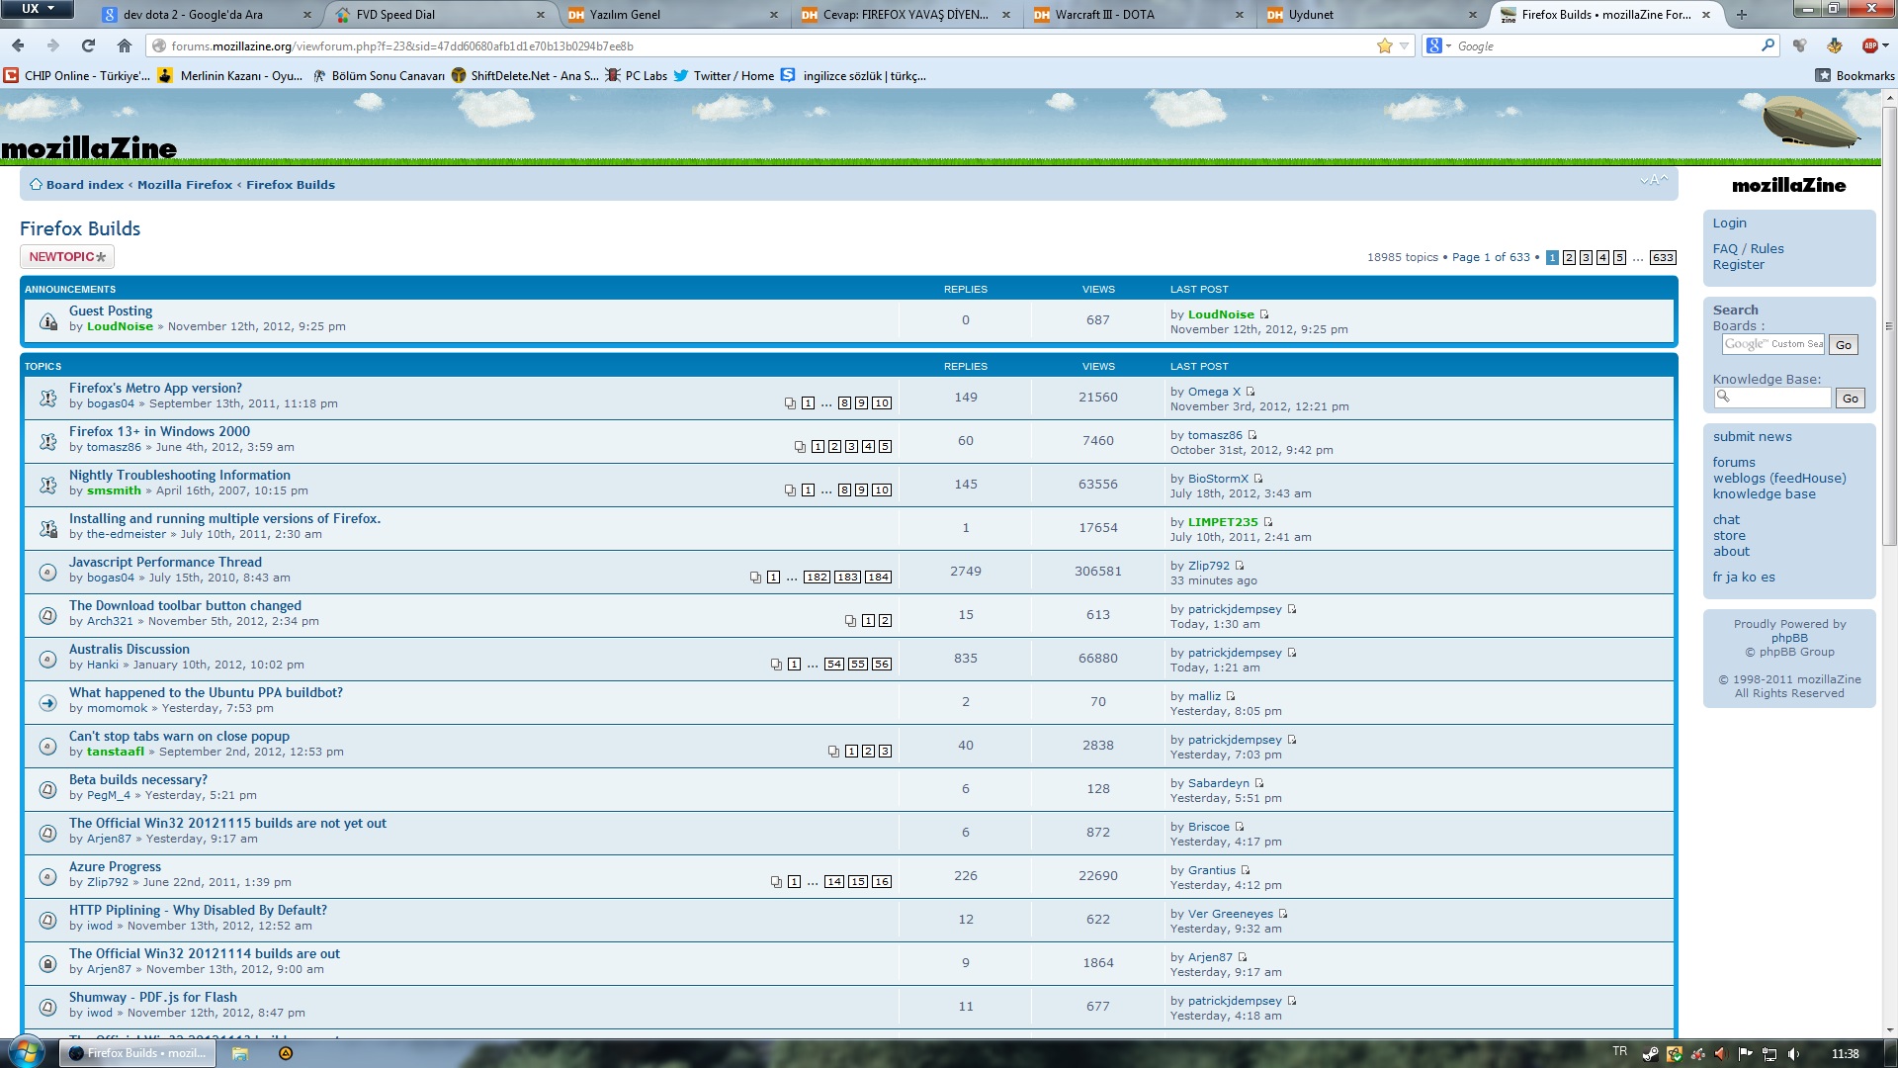Focus the Knowledge Base search field
This screenshot has width=1898, height=1068.
(x=1772, y=398)
